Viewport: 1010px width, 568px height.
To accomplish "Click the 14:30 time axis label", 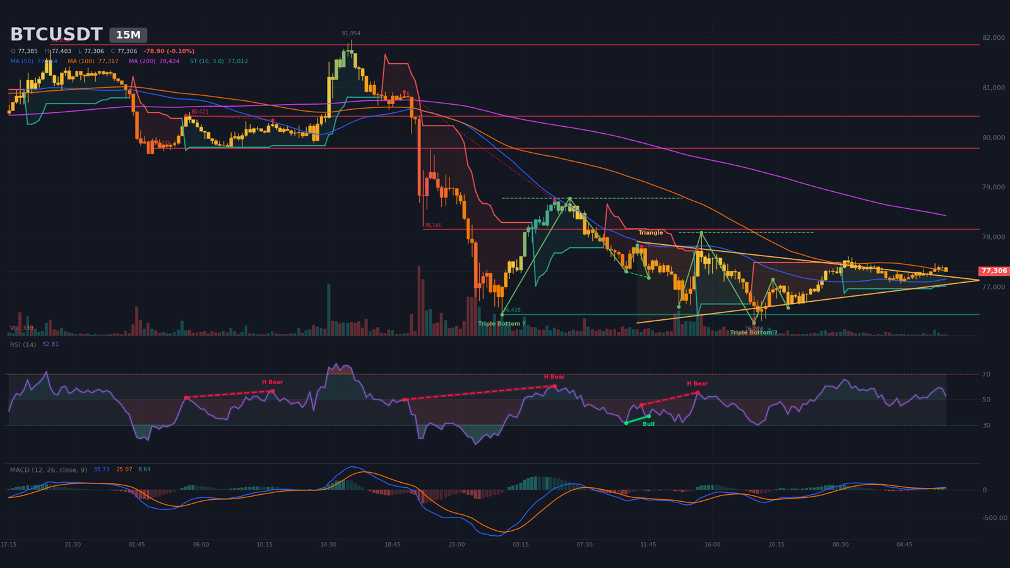I will (x=328, y=545).
